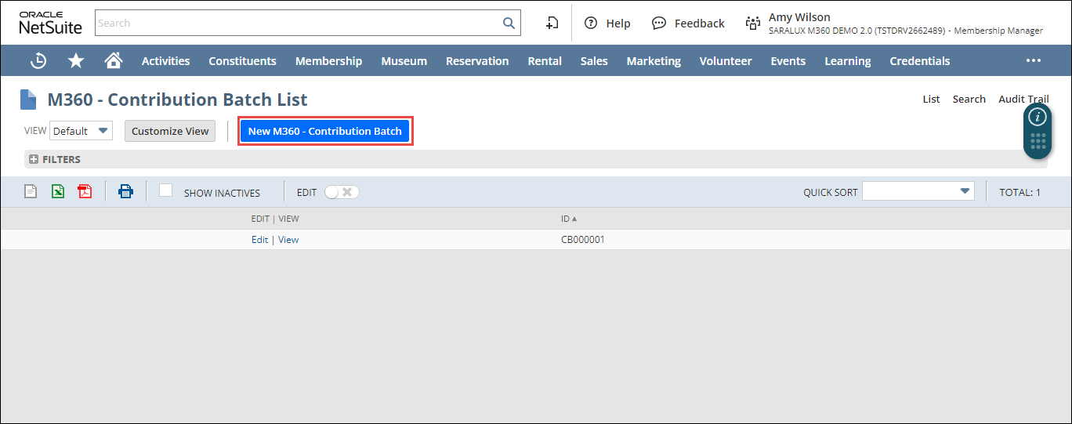Export list as PDF icon
Image resolution: width=1072 pixels, height=424 pixels.
point(85,191)
